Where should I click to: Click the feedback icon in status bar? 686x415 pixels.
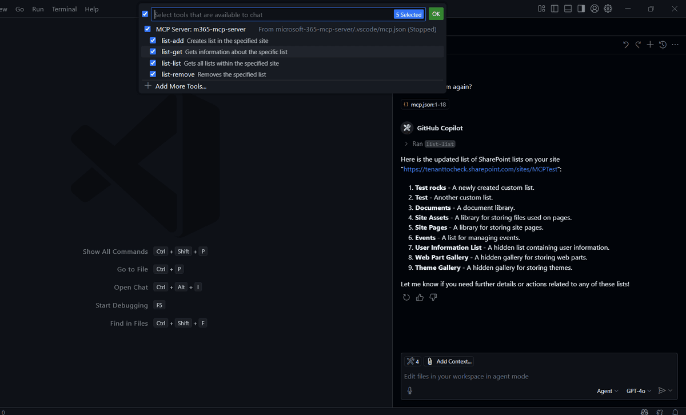point(660,411)
